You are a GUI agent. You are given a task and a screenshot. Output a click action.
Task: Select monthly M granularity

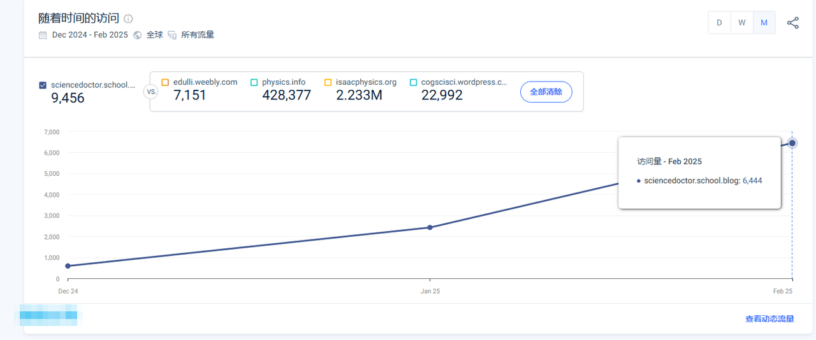click(764, 23)
